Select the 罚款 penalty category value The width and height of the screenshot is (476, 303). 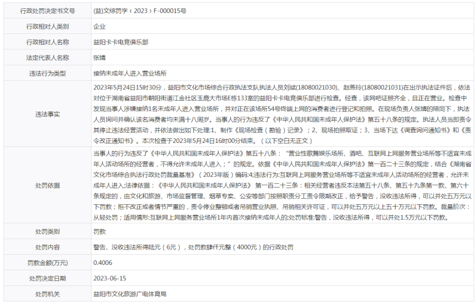(x=99, y=231)
